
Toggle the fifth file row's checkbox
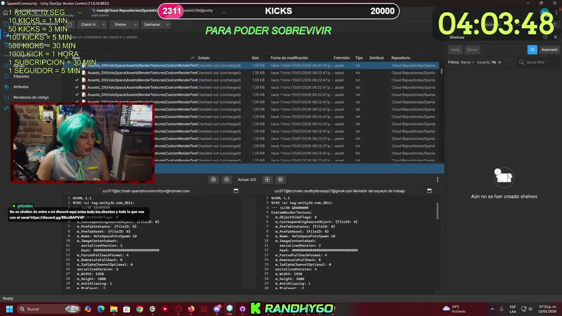point(77,95)
